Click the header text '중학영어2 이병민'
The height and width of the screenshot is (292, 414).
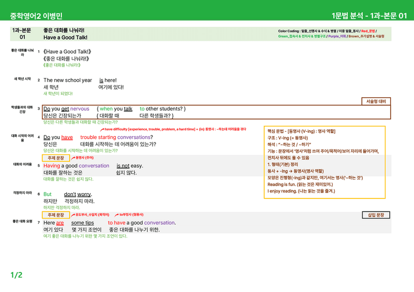(x=36, y=16)
